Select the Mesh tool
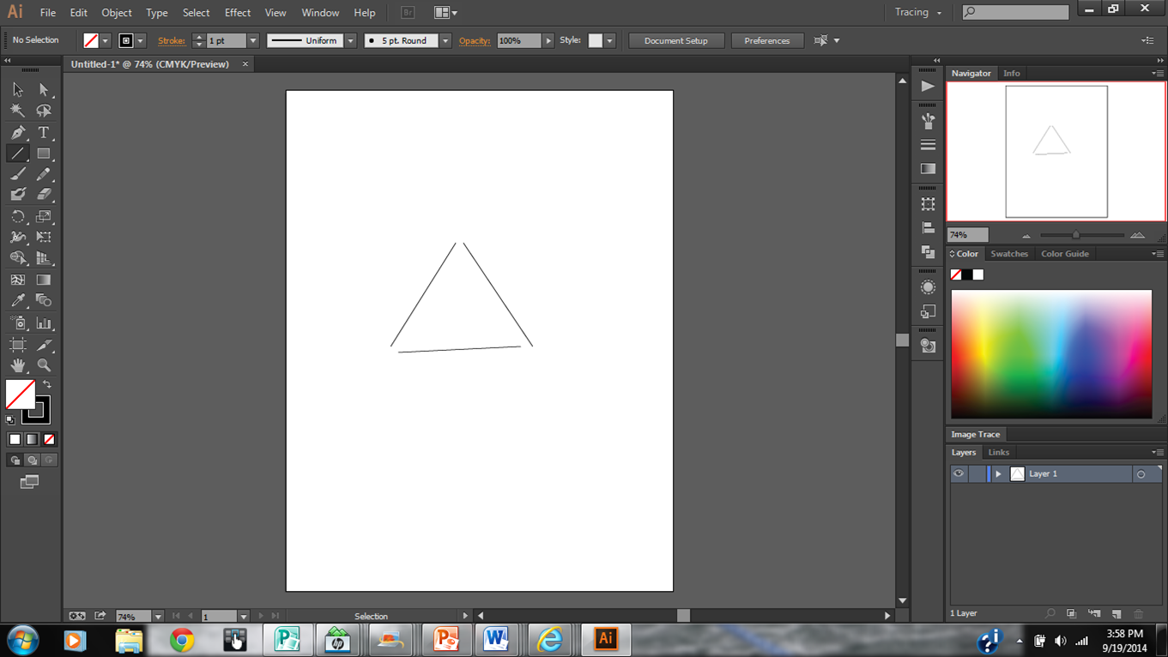 (x=18, y=280)
